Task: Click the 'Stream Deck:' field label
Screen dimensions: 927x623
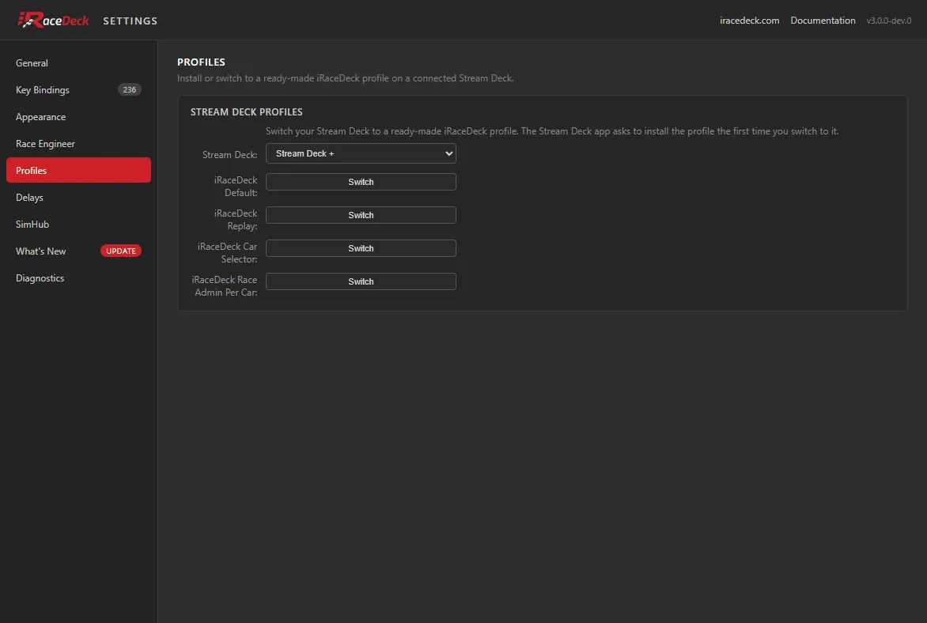Action: (229, 155)
